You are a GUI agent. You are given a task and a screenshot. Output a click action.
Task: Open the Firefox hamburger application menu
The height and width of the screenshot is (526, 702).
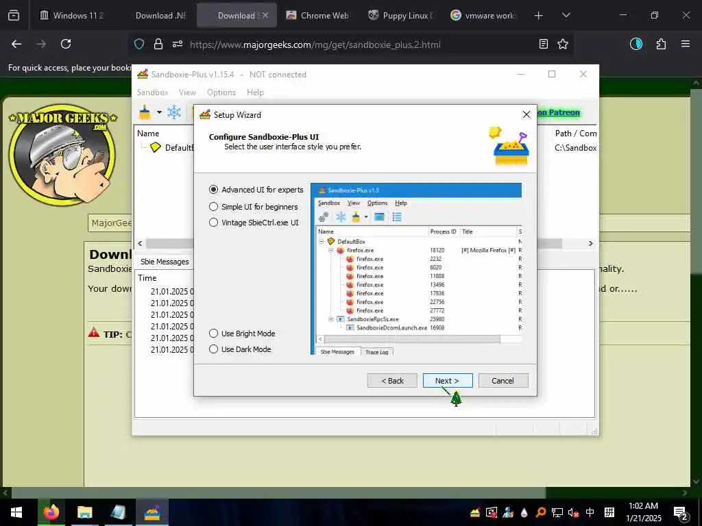click(686, 44)
